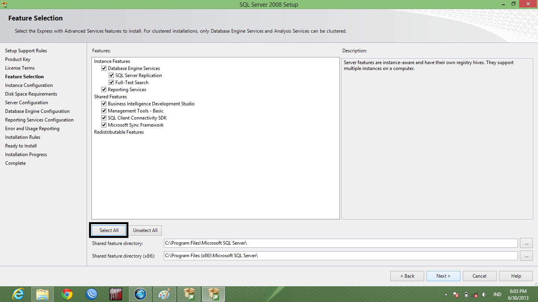
Task: Show hidden system tray icons
Action: pyautogui.click(x=446, y=295)
